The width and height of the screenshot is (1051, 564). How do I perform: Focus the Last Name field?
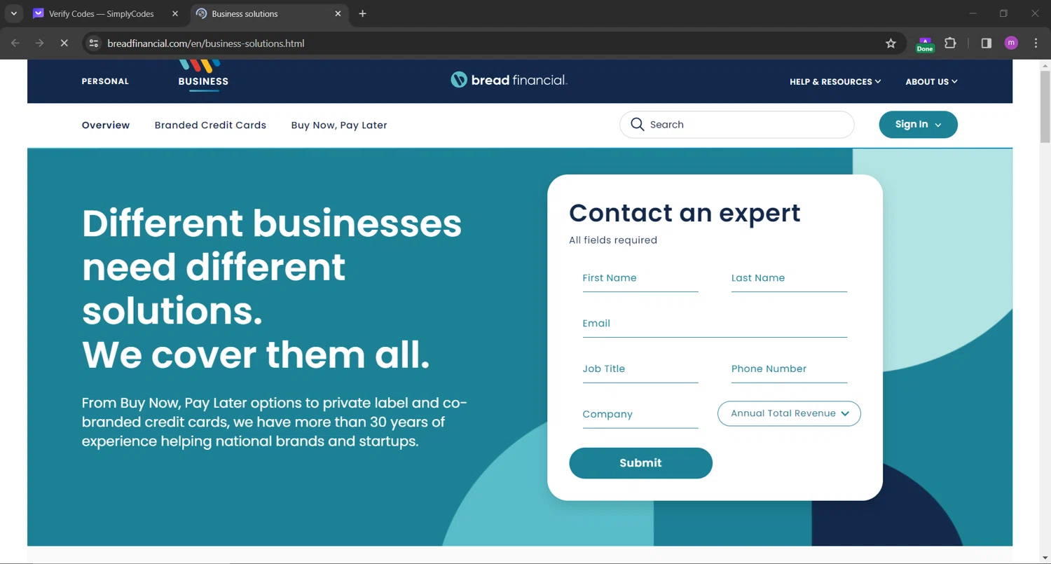click(x=789, y=278)
